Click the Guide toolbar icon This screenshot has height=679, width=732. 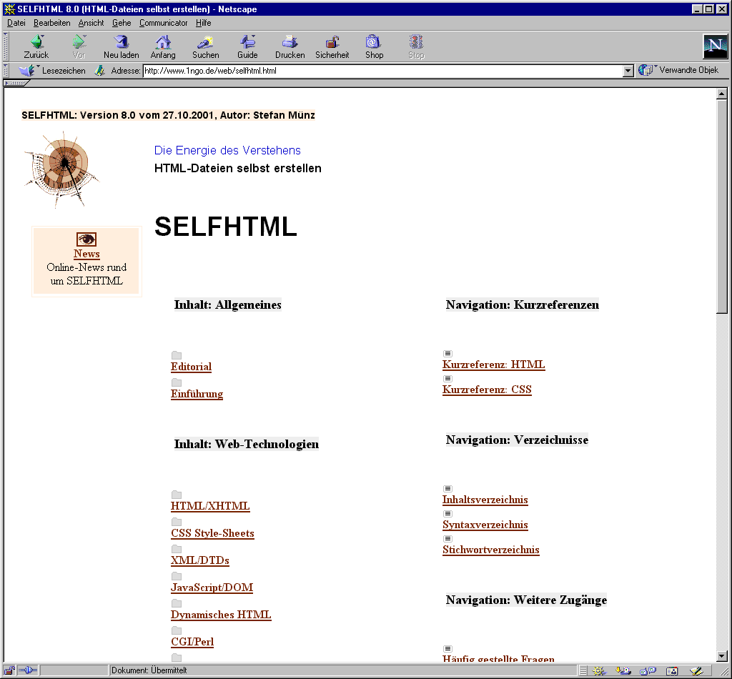click(247, 43)
